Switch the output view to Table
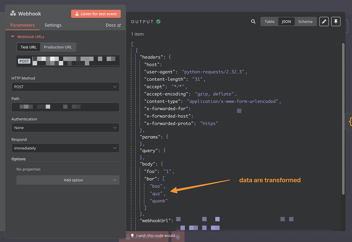 (269, 21)
